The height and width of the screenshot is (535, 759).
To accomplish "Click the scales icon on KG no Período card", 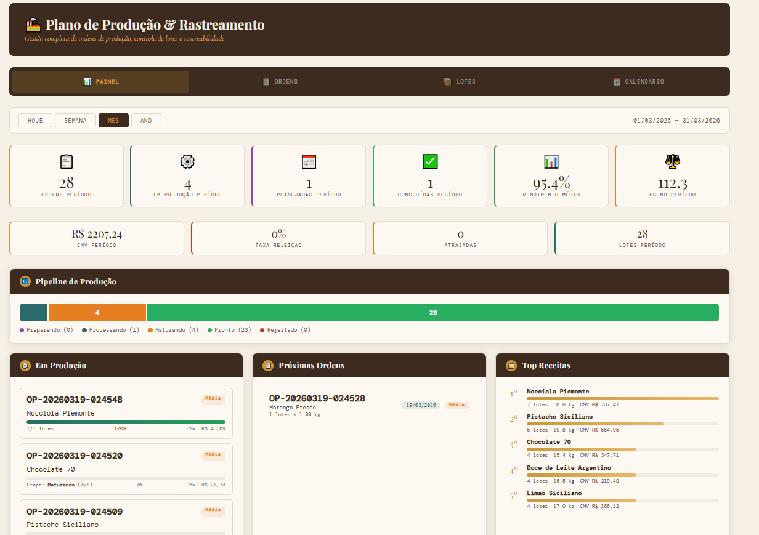I will pos(672,161).
